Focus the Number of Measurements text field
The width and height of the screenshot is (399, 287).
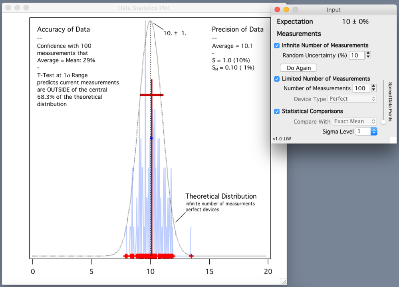tap(361, 88)
